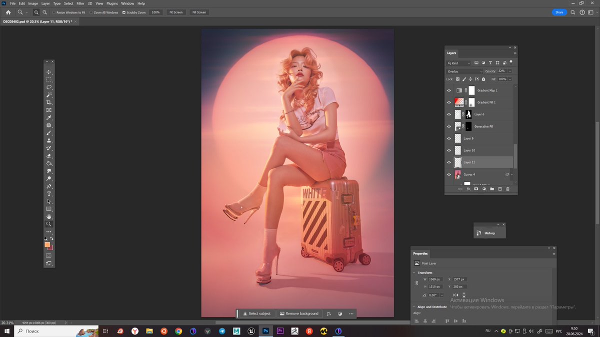Image resolution: width=600 pixels, height=337 pixels.
Task: Open the layer Kind filter dropdown
Action: [x=458, y=63]
